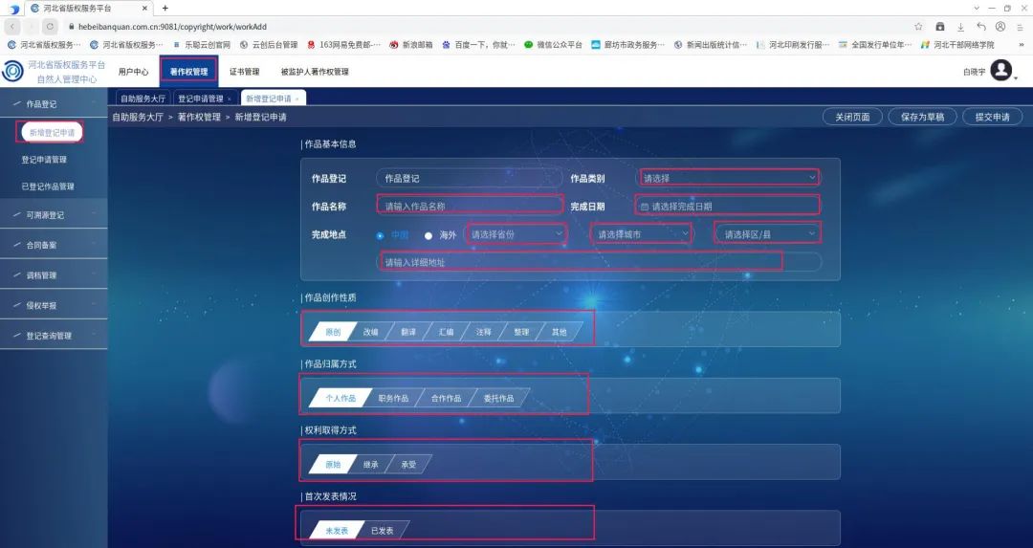
Task: Open the 新闻出版统计信 bookmark
Action: point(711,45)
